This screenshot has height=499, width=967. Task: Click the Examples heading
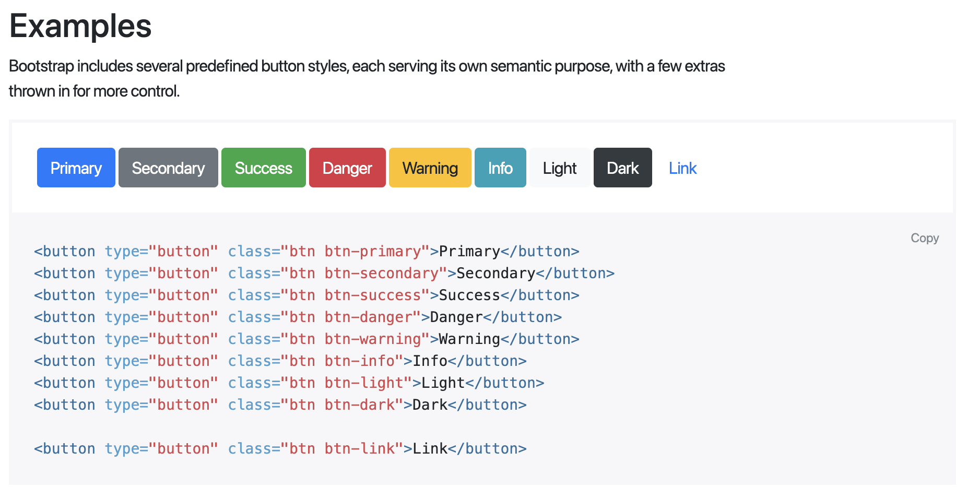(80, 26)
